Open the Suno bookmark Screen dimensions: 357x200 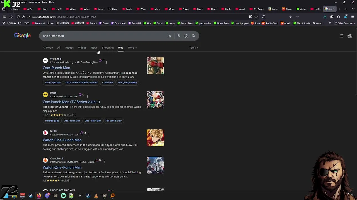coord(255,23)
